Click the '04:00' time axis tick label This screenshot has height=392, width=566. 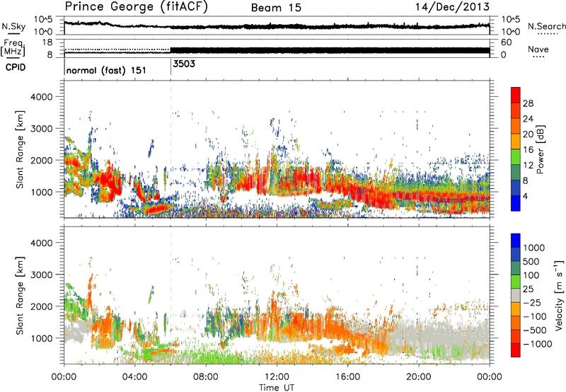(x=135, y=377)
